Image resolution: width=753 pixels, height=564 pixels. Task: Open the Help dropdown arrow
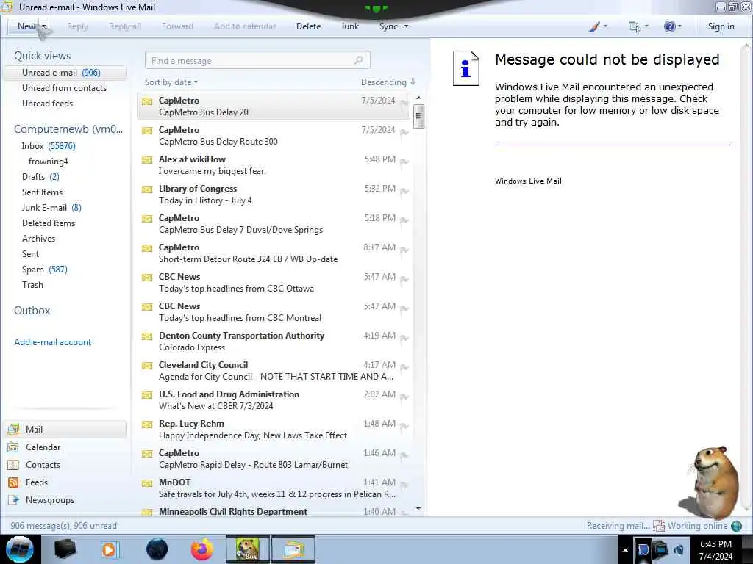coord(679,26)
